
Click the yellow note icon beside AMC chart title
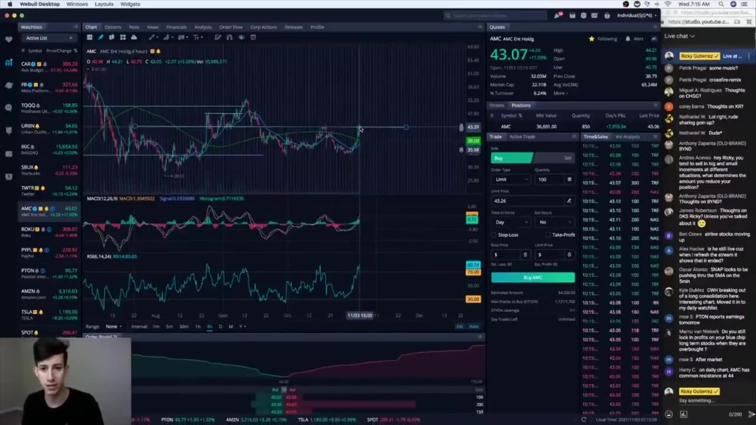[152, 51]
